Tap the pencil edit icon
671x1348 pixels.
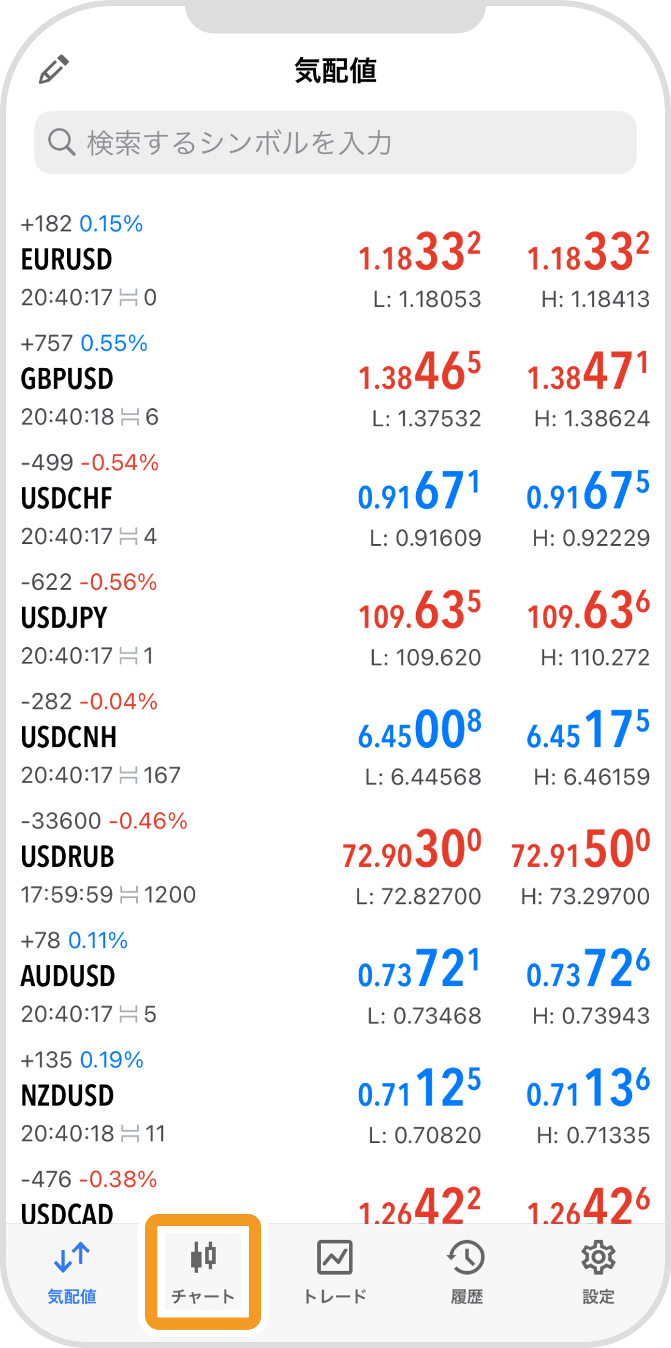pyautogui.click(x=54, y=69)
